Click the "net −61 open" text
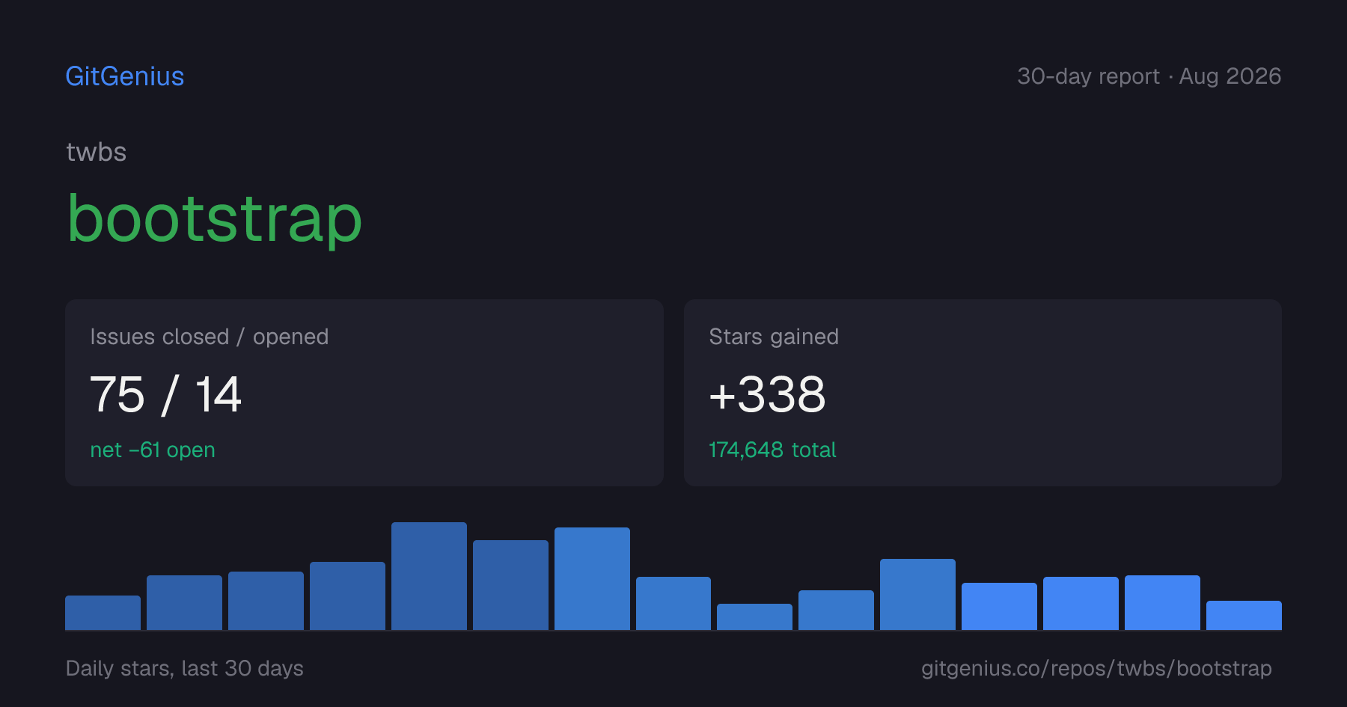1347x707 pixels. pos(153,450)
